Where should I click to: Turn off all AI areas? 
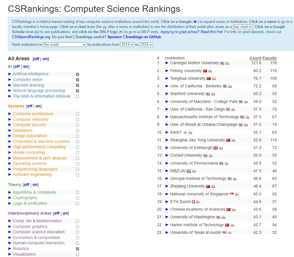tap(17, 67)
